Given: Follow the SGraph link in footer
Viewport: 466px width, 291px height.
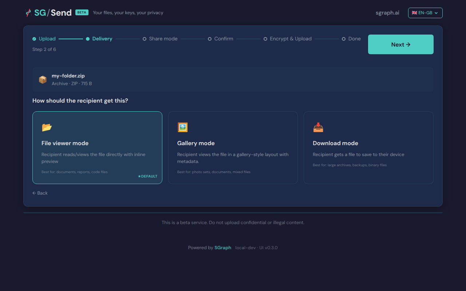Looking at the screenshot, I should [x=222, y=248].
